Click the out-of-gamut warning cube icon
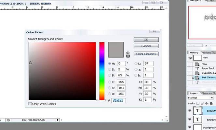The width and height of the screenshot is (216, 130). (x=128, y=52)
